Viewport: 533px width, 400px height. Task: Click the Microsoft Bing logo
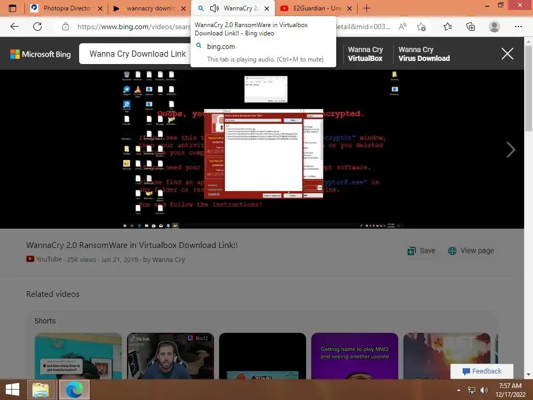pos(41,54)
